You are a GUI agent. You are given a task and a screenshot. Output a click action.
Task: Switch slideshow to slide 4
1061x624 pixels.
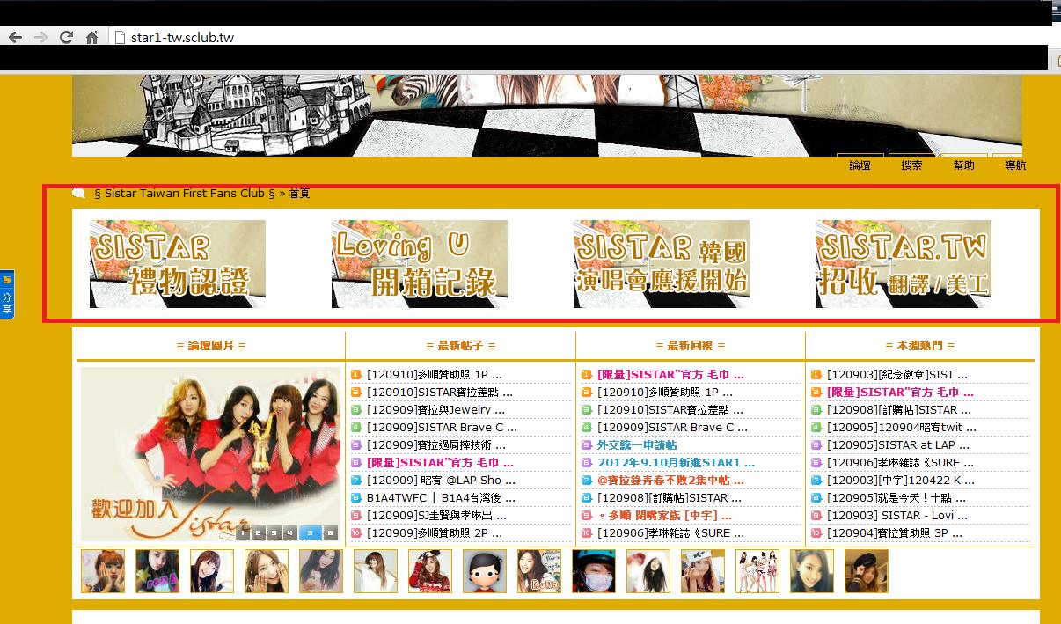click(x=289, y=532)
